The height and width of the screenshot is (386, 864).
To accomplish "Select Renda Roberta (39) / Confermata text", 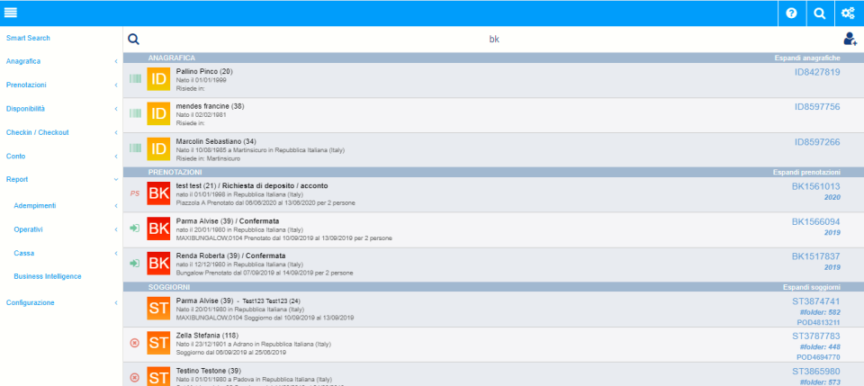I will click(x=231, y=256).
